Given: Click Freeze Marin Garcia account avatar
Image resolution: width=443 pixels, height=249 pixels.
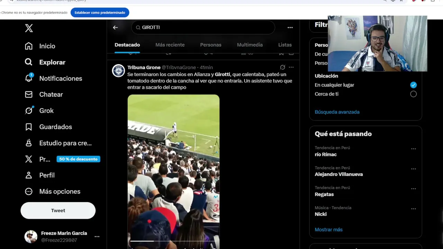Looking at the screenshot, I should [x=31, y=237].
